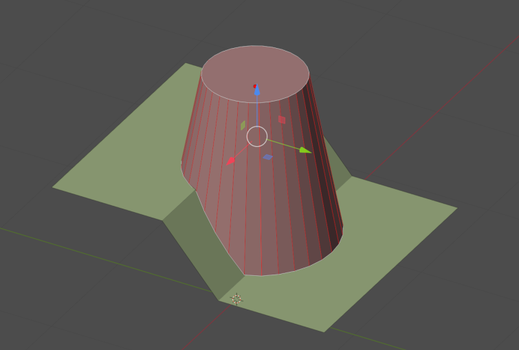
Task: Select the small red plane handle of gizmo
Action: 282,119
